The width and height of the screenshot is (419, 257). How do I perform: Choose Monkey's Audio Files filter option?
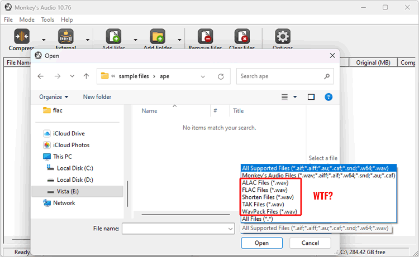pos(318,176)
